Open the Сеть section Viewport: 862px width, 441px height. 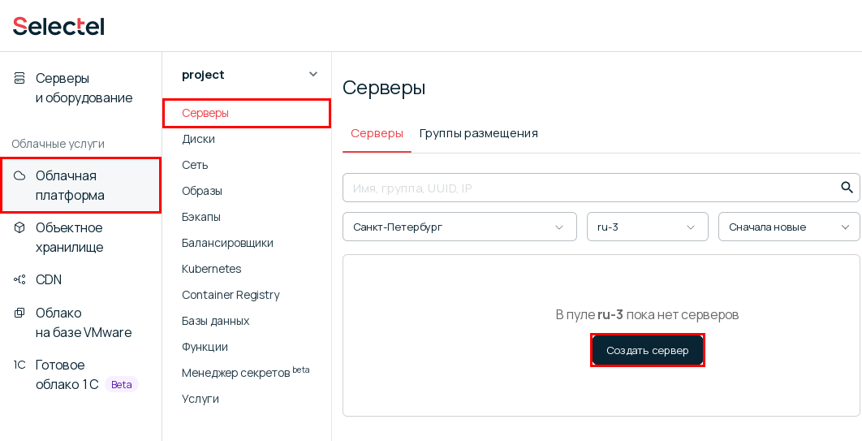[x=195, y=165]
